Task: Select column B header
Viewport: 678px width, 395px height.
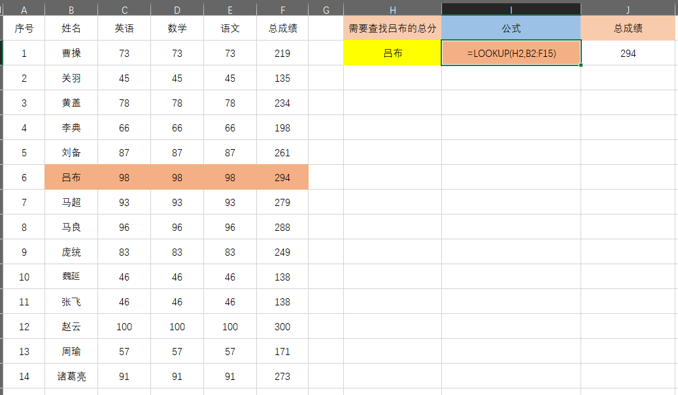Action: click(71, 10)
